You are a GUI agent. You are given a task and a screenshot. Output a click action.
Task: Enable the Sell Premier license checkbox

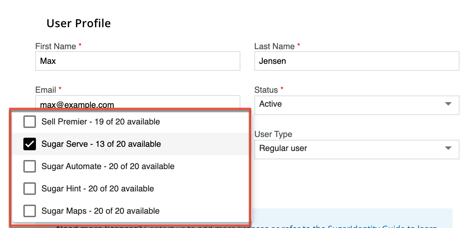click(29, 122)
